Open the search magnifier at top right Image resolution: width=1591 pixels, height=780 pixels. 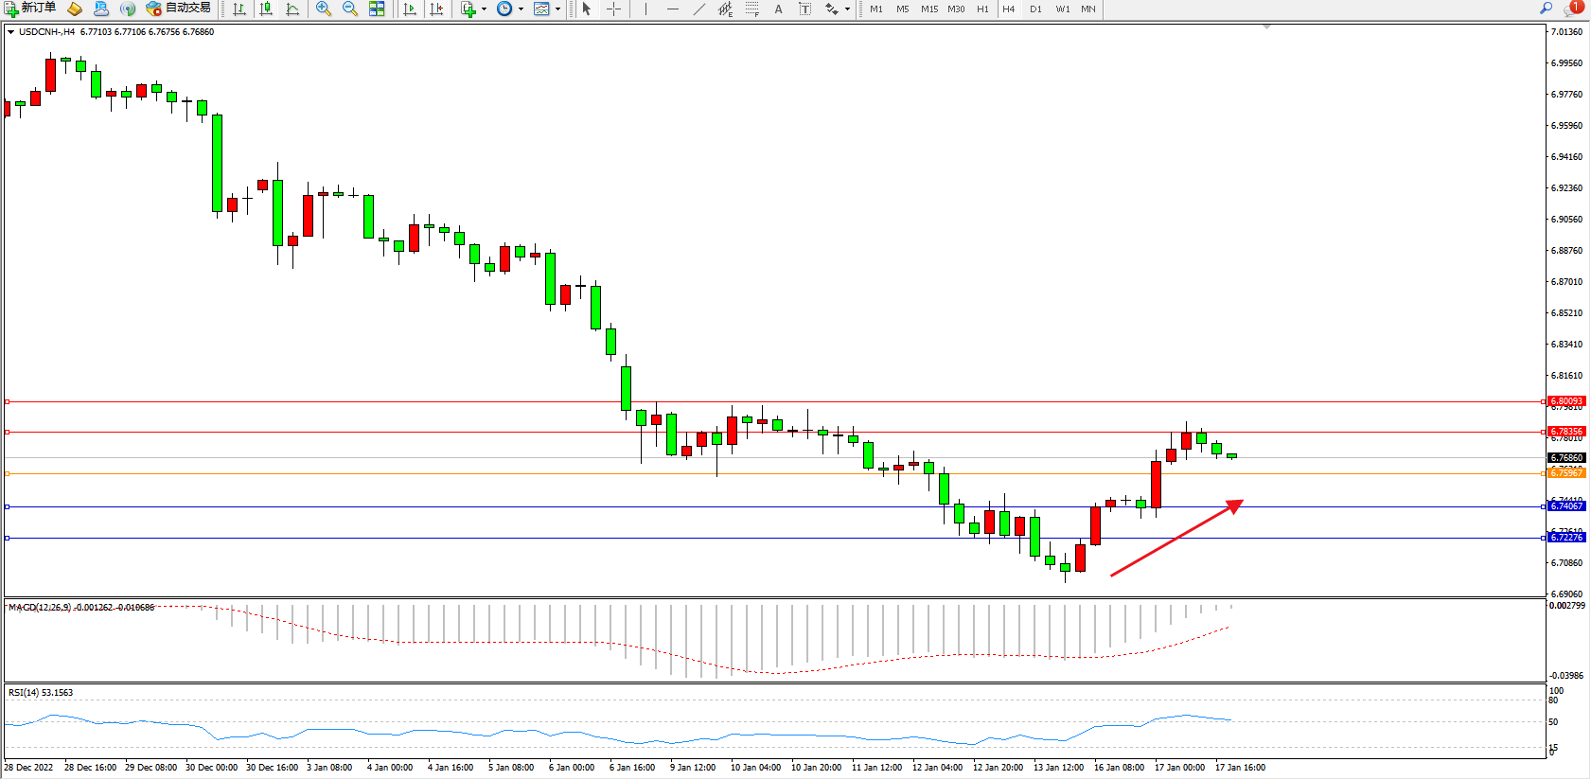[1546, 9]
